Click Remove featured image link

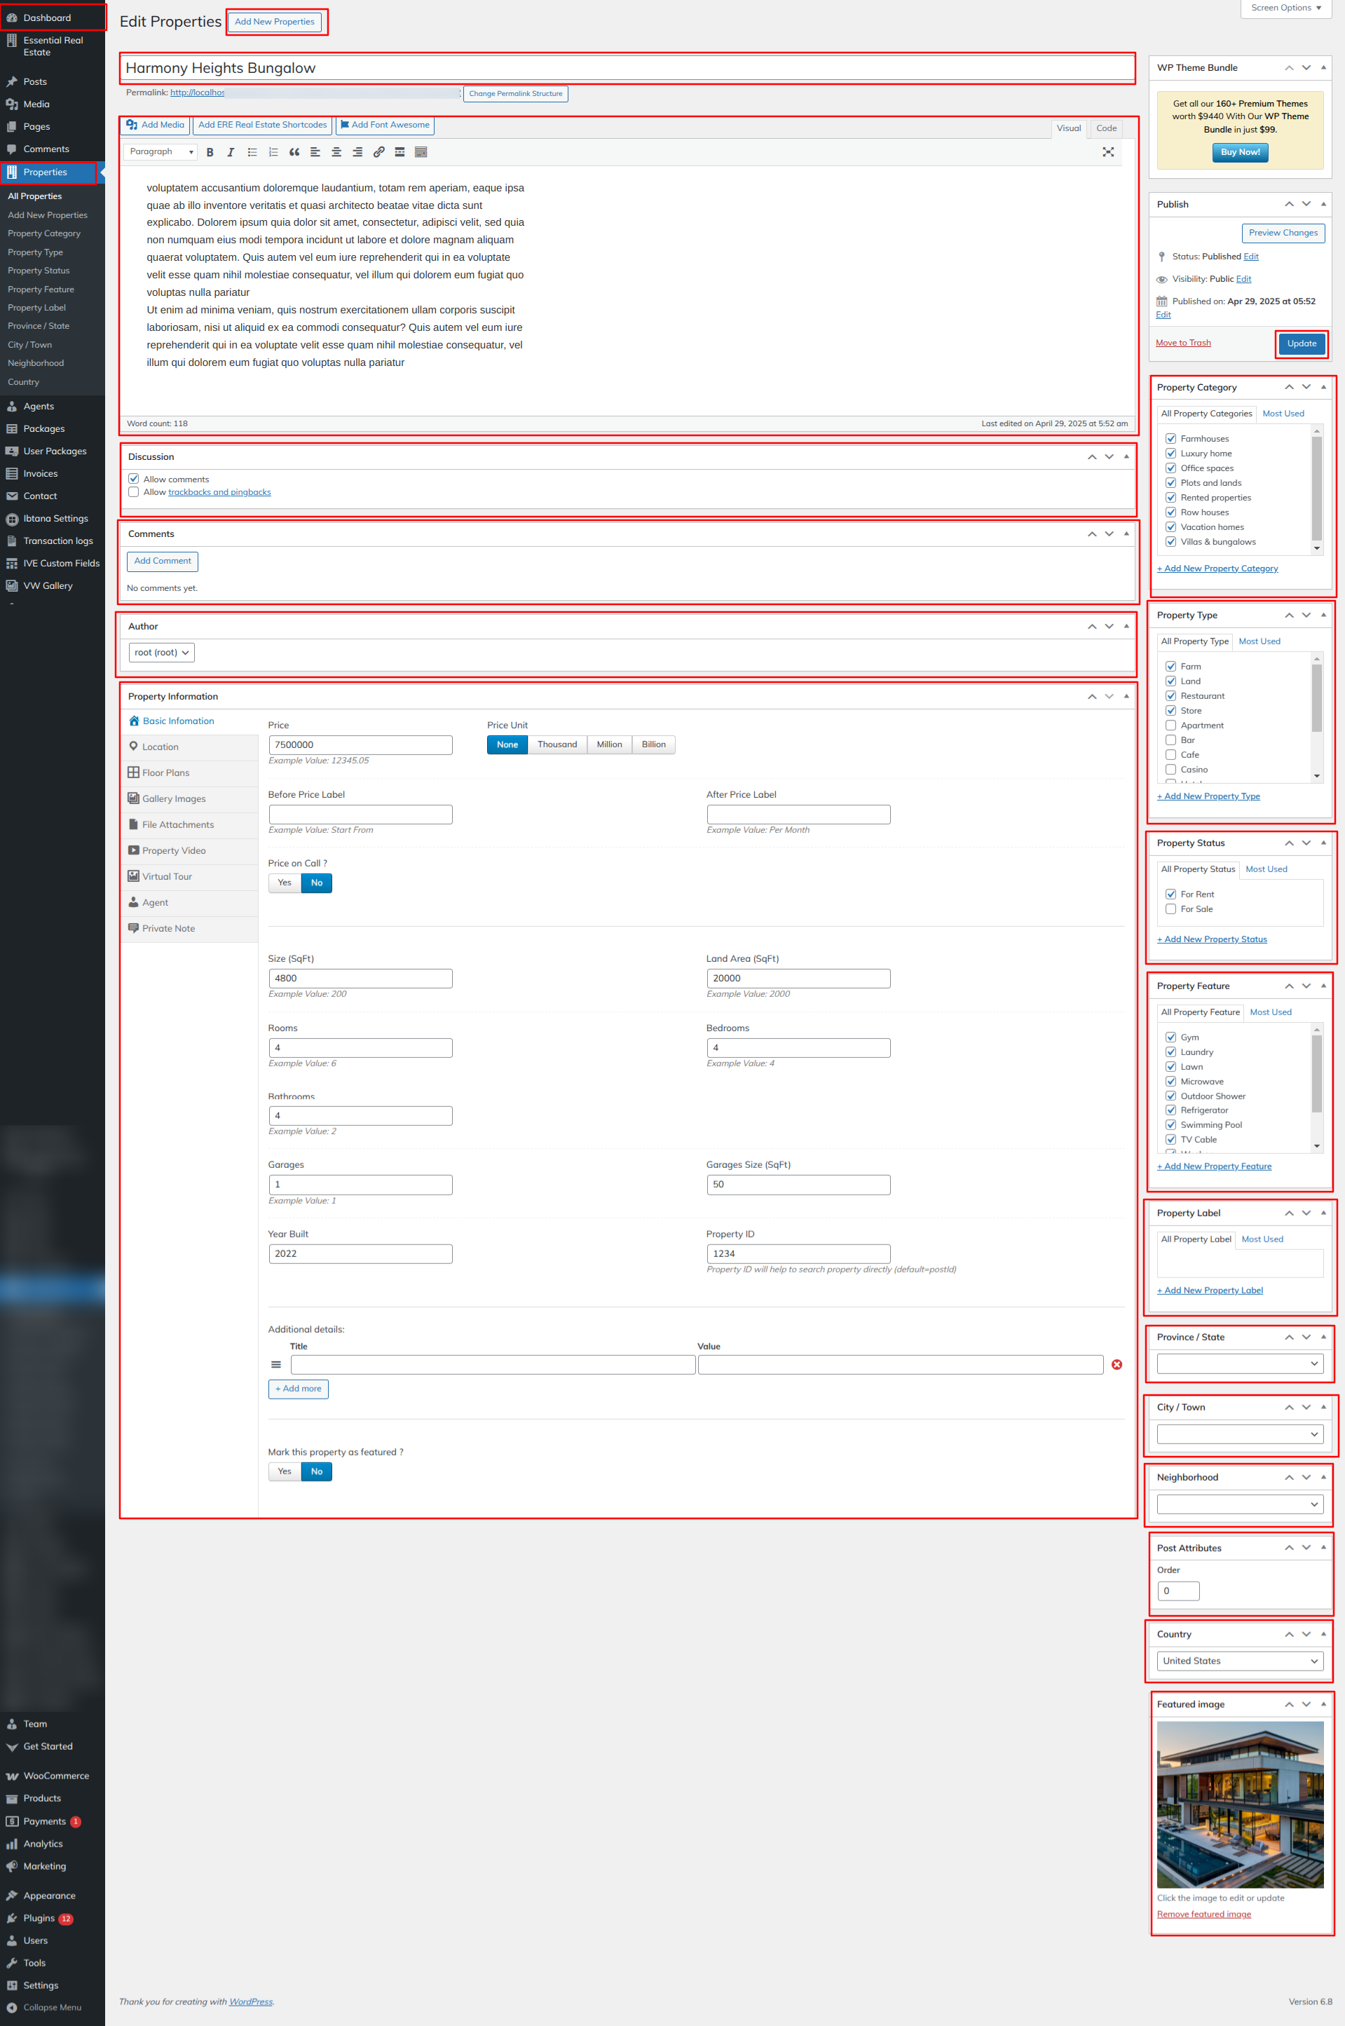coord(1203,1914)
